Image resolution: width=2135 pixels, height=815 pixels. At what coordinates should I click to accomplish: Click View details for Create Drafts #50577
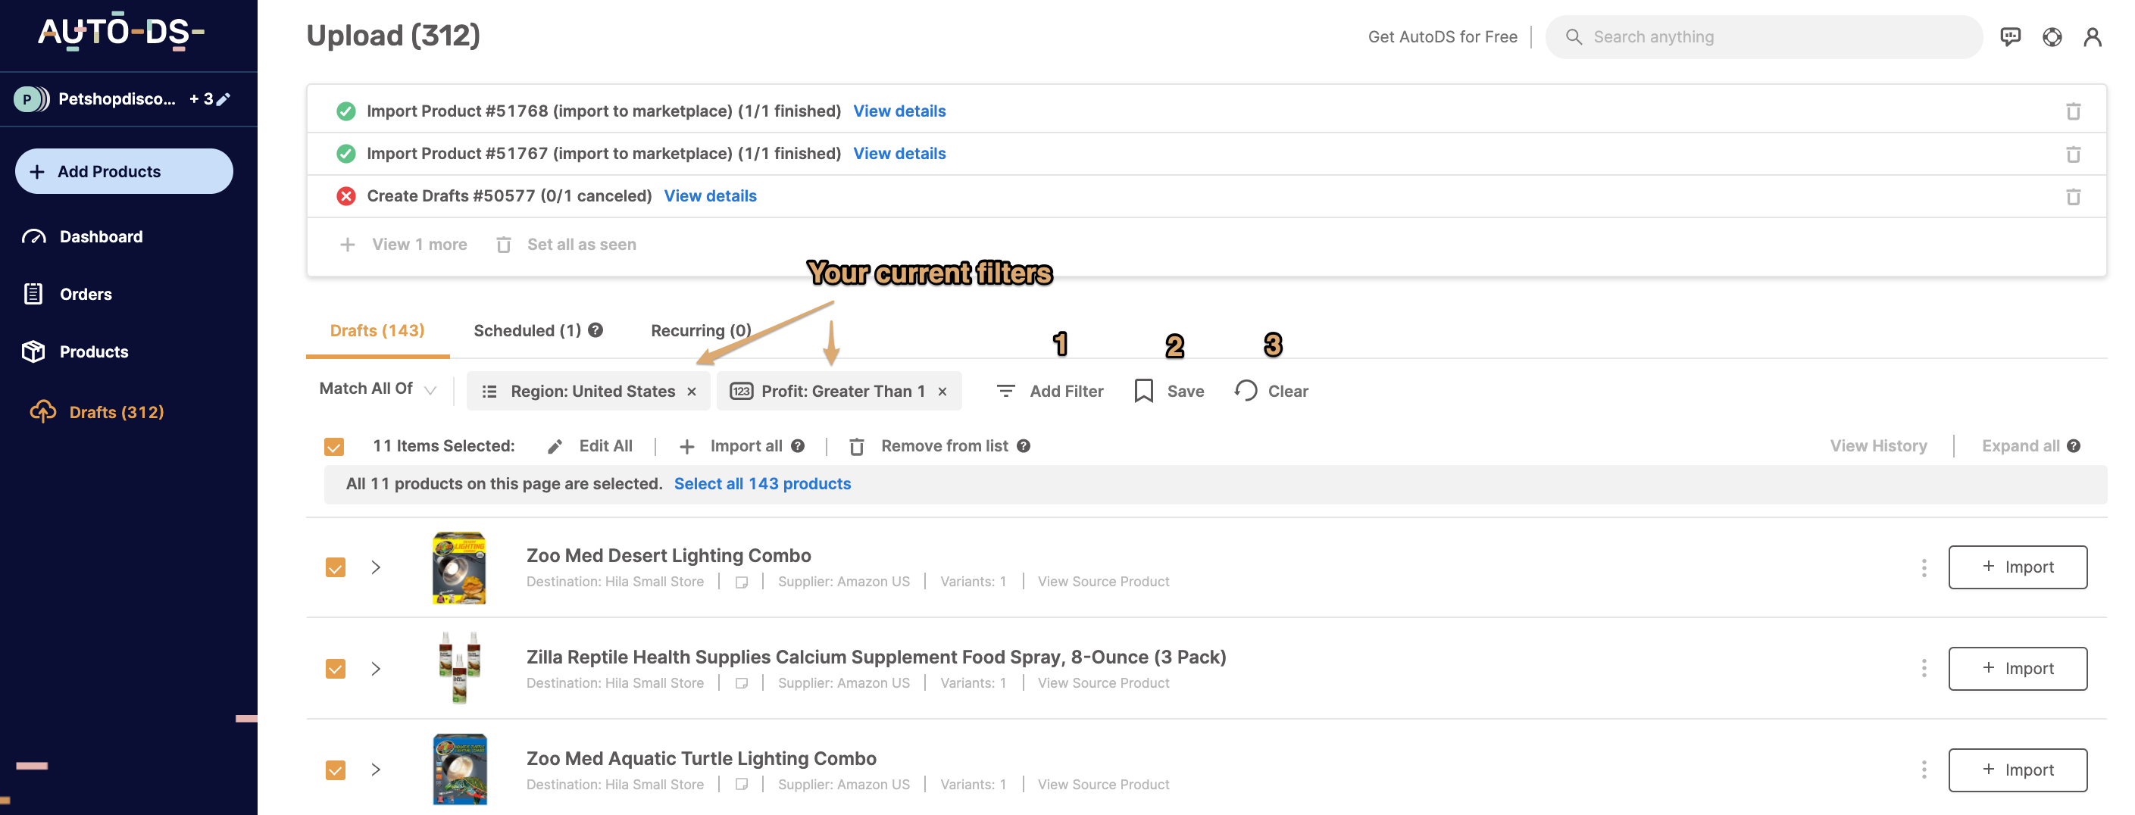click(x=711, y=196)
